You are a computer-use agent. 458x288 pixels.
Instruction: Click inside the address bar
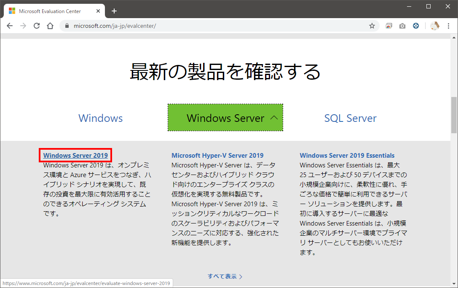point(169,26)
